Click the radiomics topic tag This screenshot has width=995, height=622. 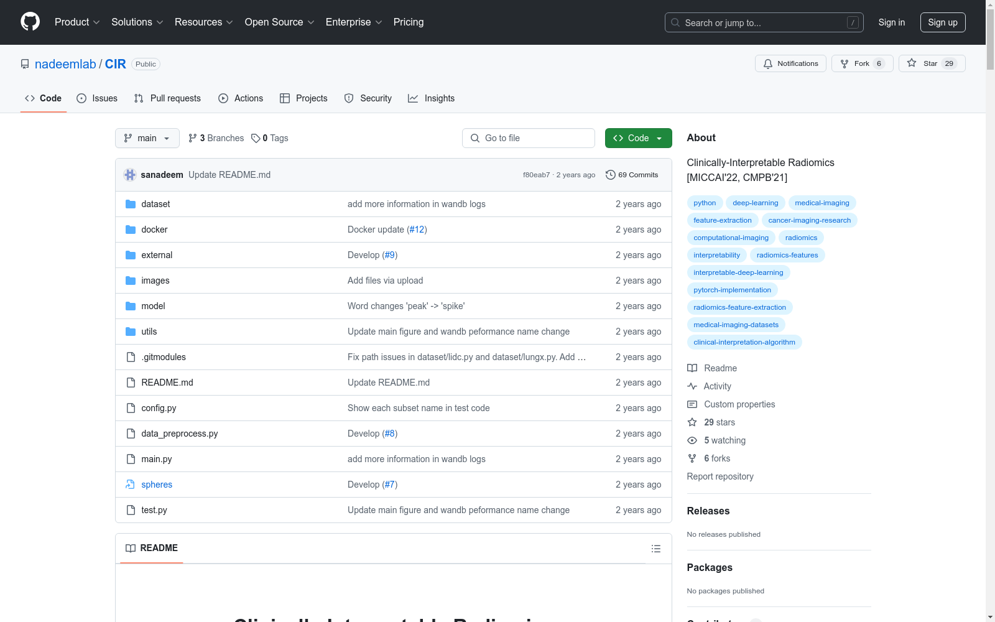[x=801, y=238]
